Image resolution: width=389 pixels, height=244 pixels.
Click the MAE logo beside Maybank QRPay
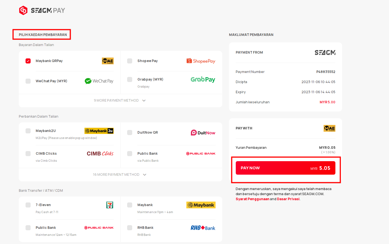click(x=108, y=61)
